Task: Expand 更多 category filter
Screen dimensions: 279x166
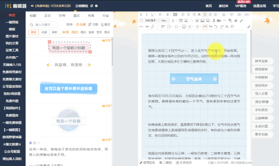Action: pyautogui.click(x=107, y=32)
